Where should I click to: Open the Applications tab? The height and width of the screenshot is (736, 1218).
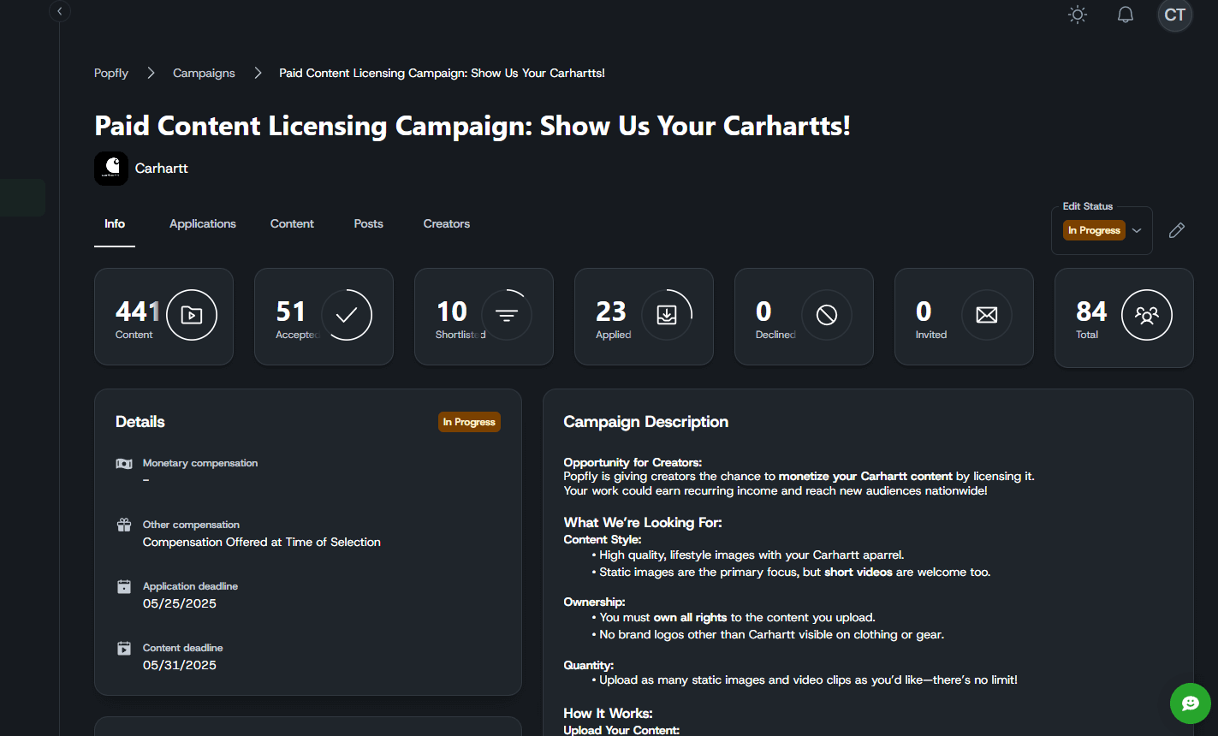click(x=203, y=223)
